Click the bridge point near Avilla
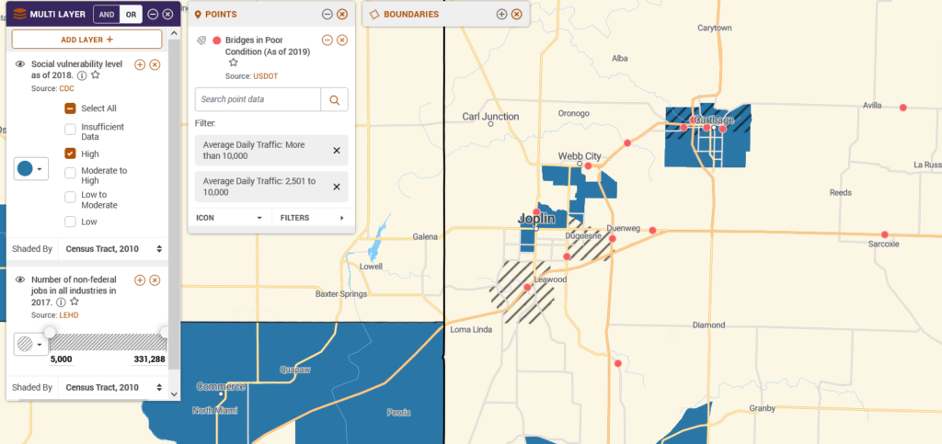Viewport: 942px width, 444px height. (903, 108)
